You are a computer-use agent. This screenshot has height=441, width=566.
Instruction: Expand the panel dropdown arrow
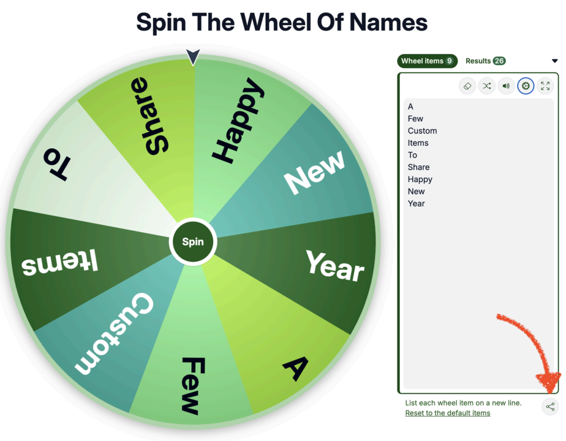(x=555, y=61)
